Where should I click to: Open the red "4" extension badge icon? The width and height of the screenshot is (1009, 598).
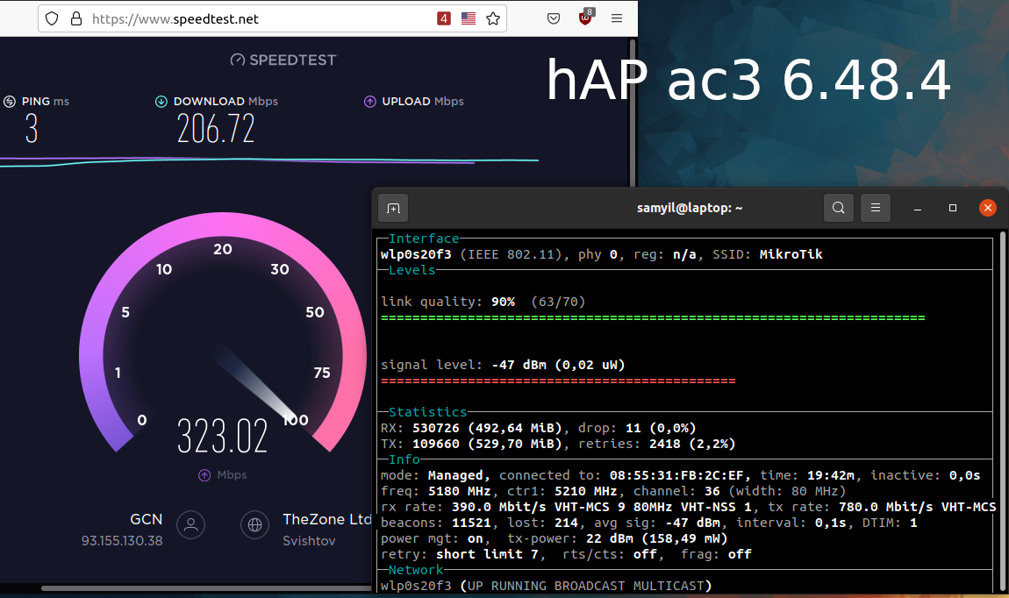pyautogui.click(x=444, y=18)
